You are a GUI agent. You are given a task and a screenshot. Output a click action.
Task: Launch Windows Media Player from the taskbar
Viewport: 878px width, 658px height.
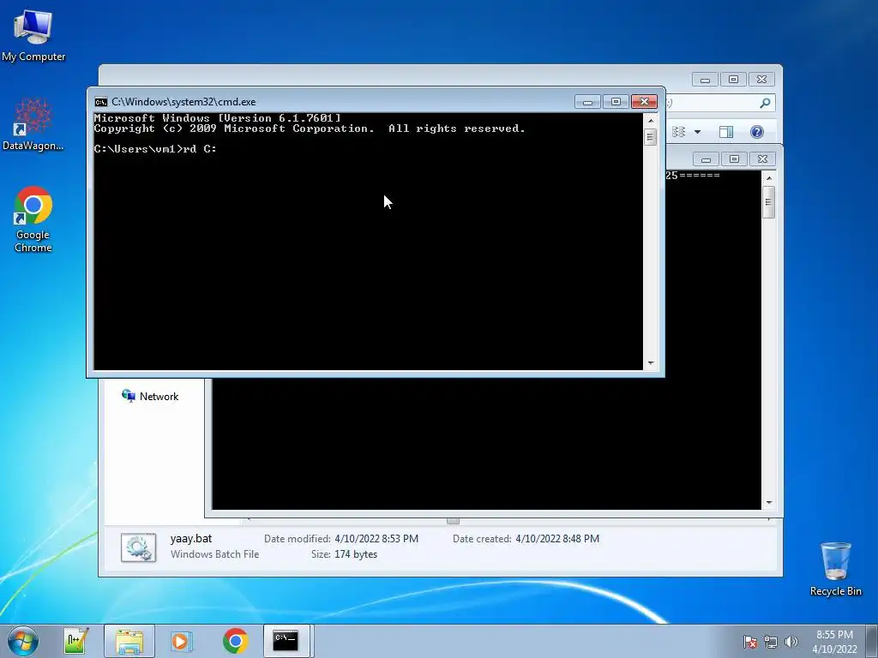point(181,641)
